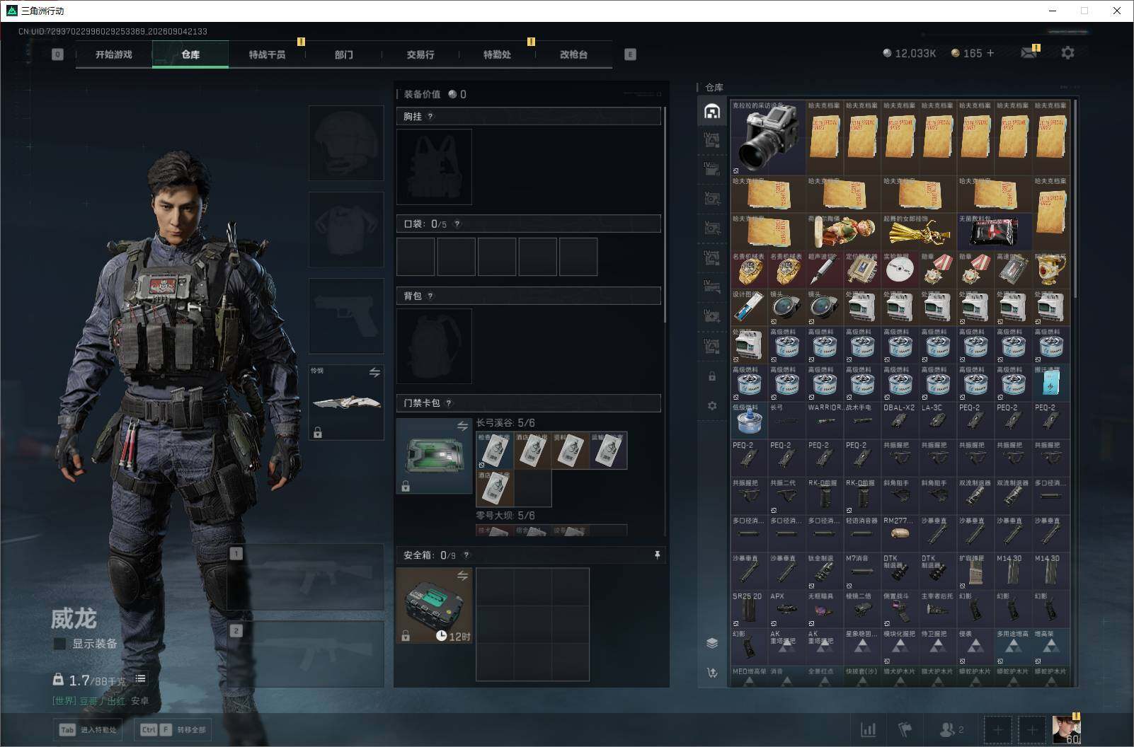Click the warehouse grid scrollbar
Image resolution: width=1134 pixels, height=747 pixels.
(1075, 198)
